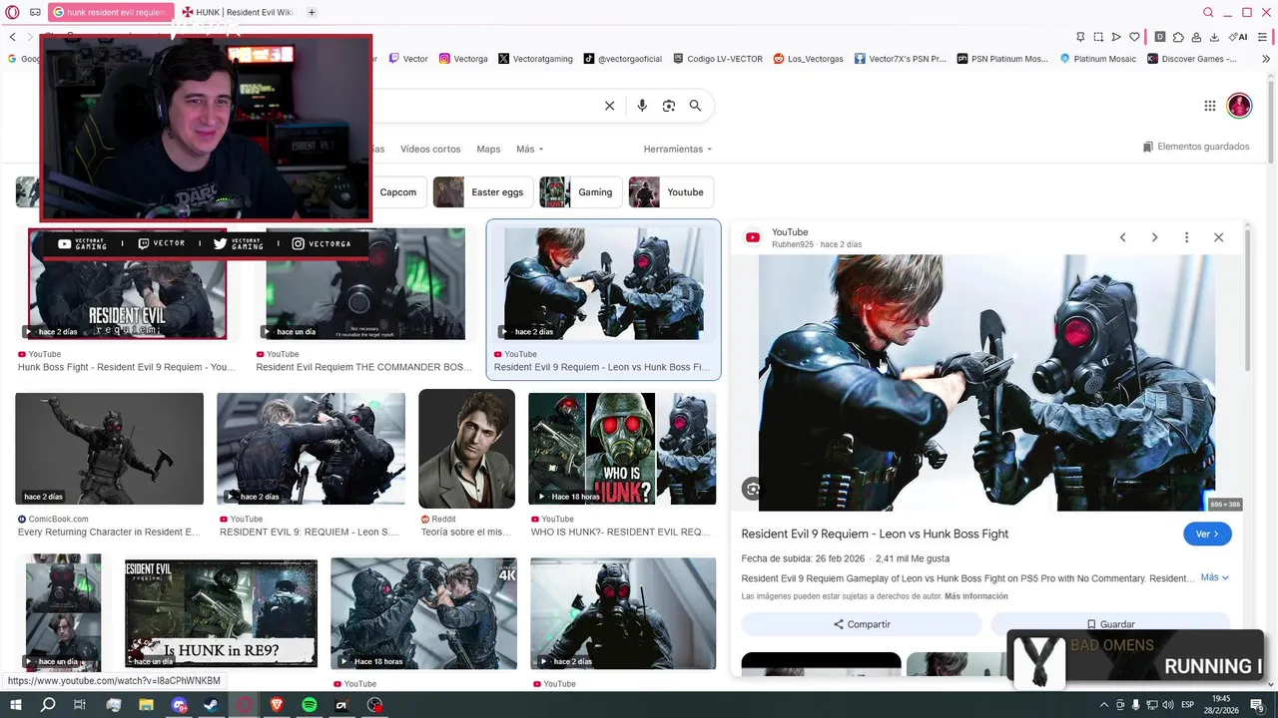Go back with the browser back arrow
1278x718 pixels.
[13, 37]
